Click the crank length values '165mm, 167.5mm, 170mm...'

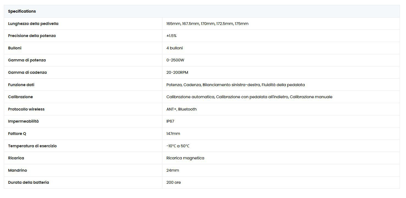coord(207,24)
